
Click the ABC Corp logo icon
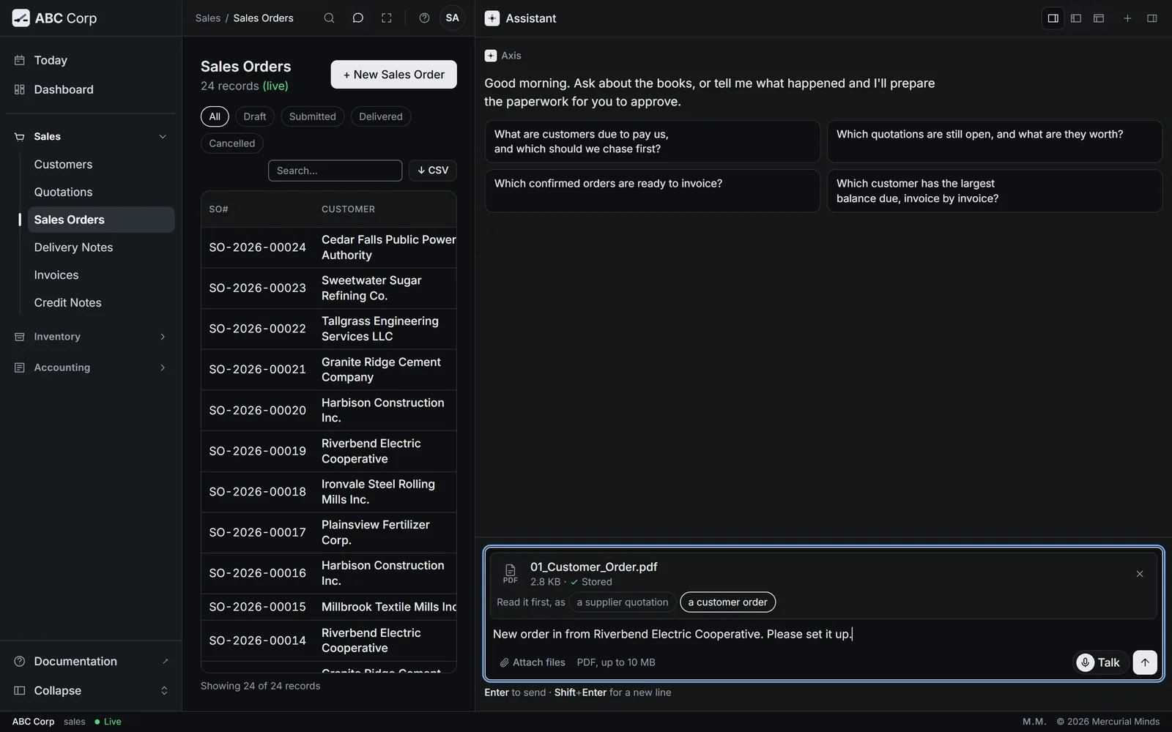(21, 18)
